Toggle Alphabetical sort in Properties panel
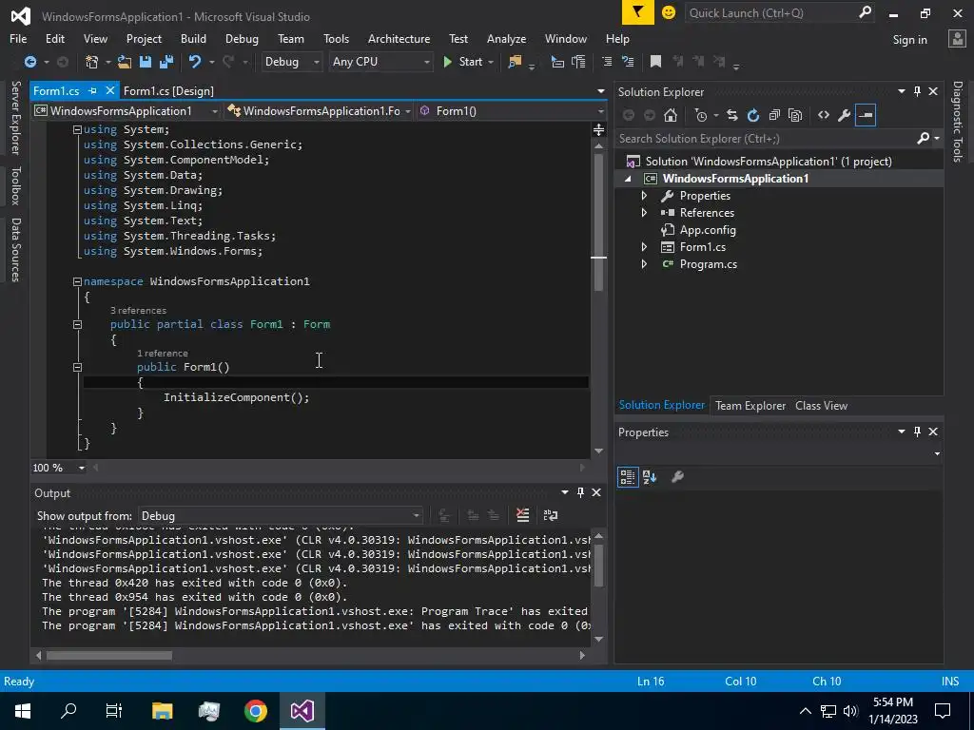Screen dimensions: 974x730 click(x=650, y=477)
